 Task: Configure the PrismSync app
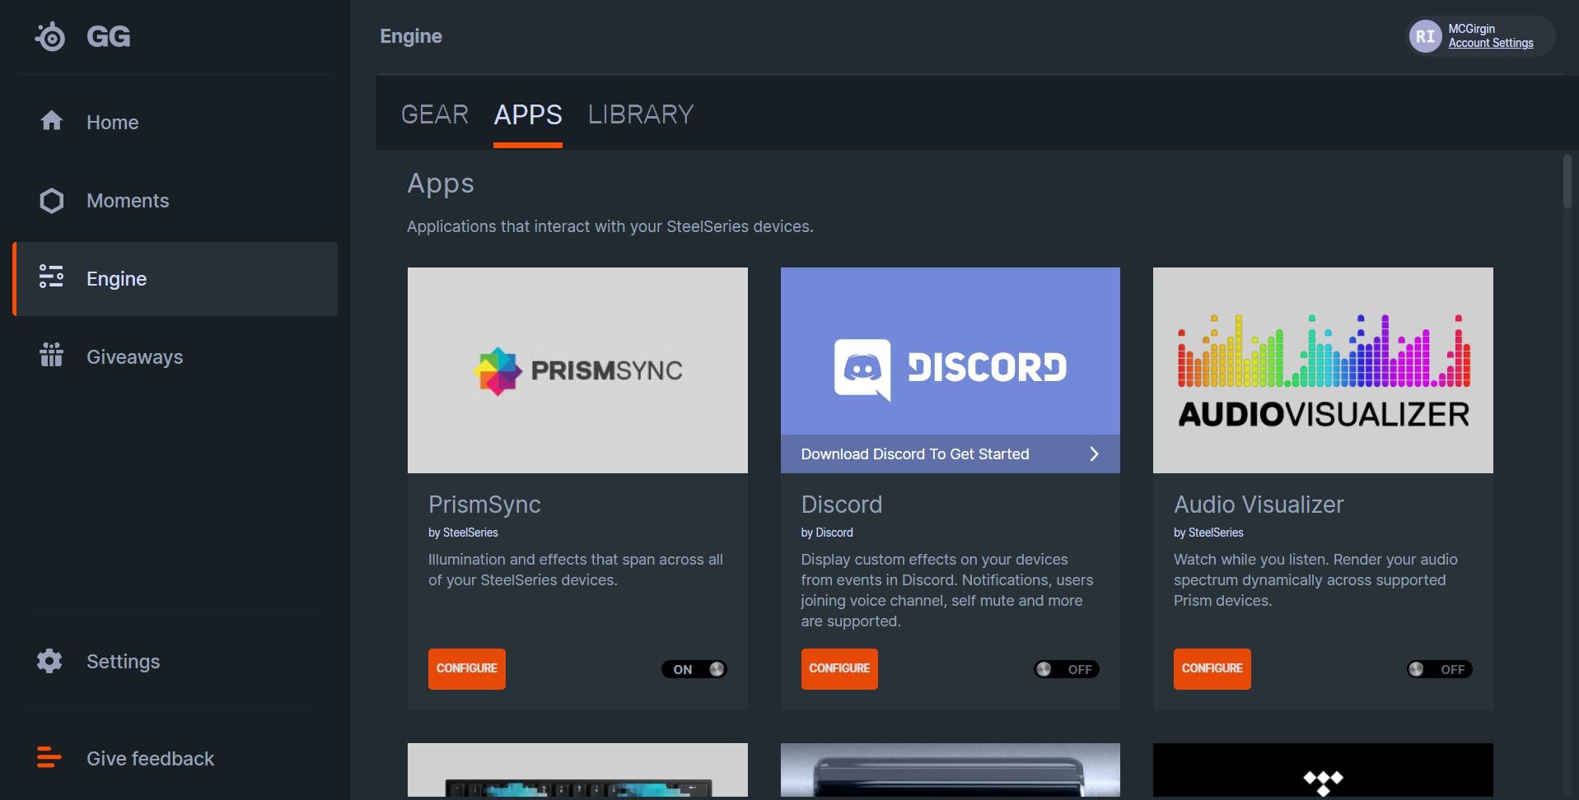[467, 668]
